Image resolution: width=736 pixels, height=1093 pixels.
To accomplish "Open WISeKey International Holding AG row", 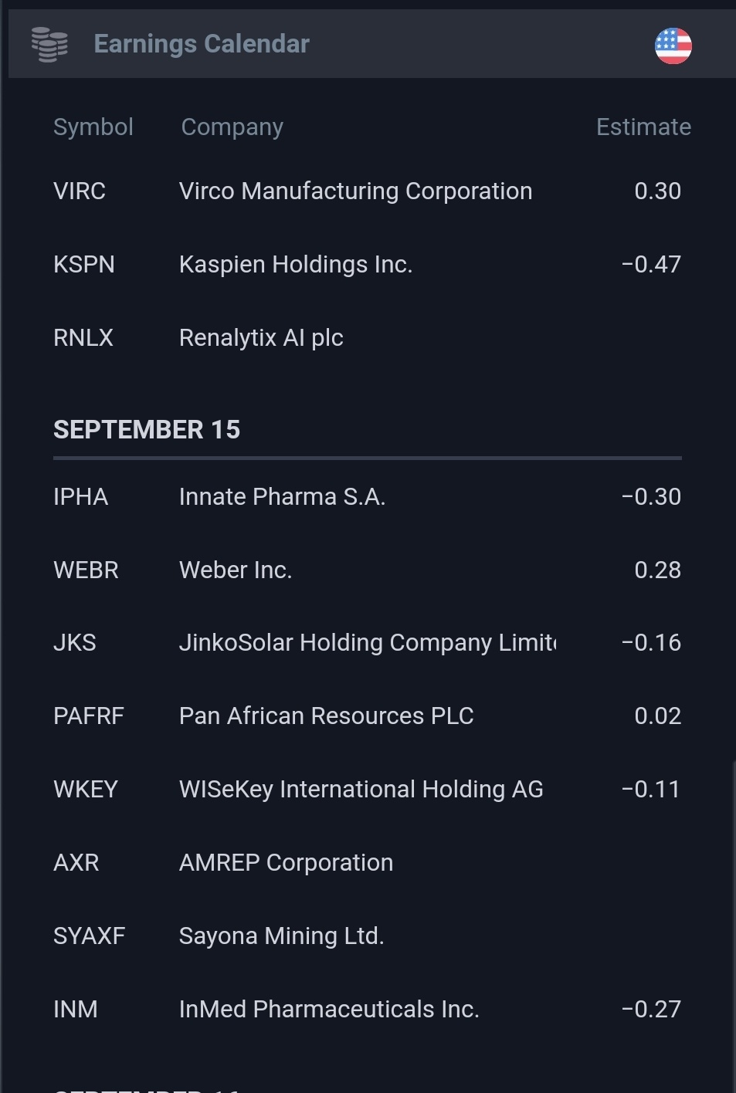I will click(x=368, y=789).
